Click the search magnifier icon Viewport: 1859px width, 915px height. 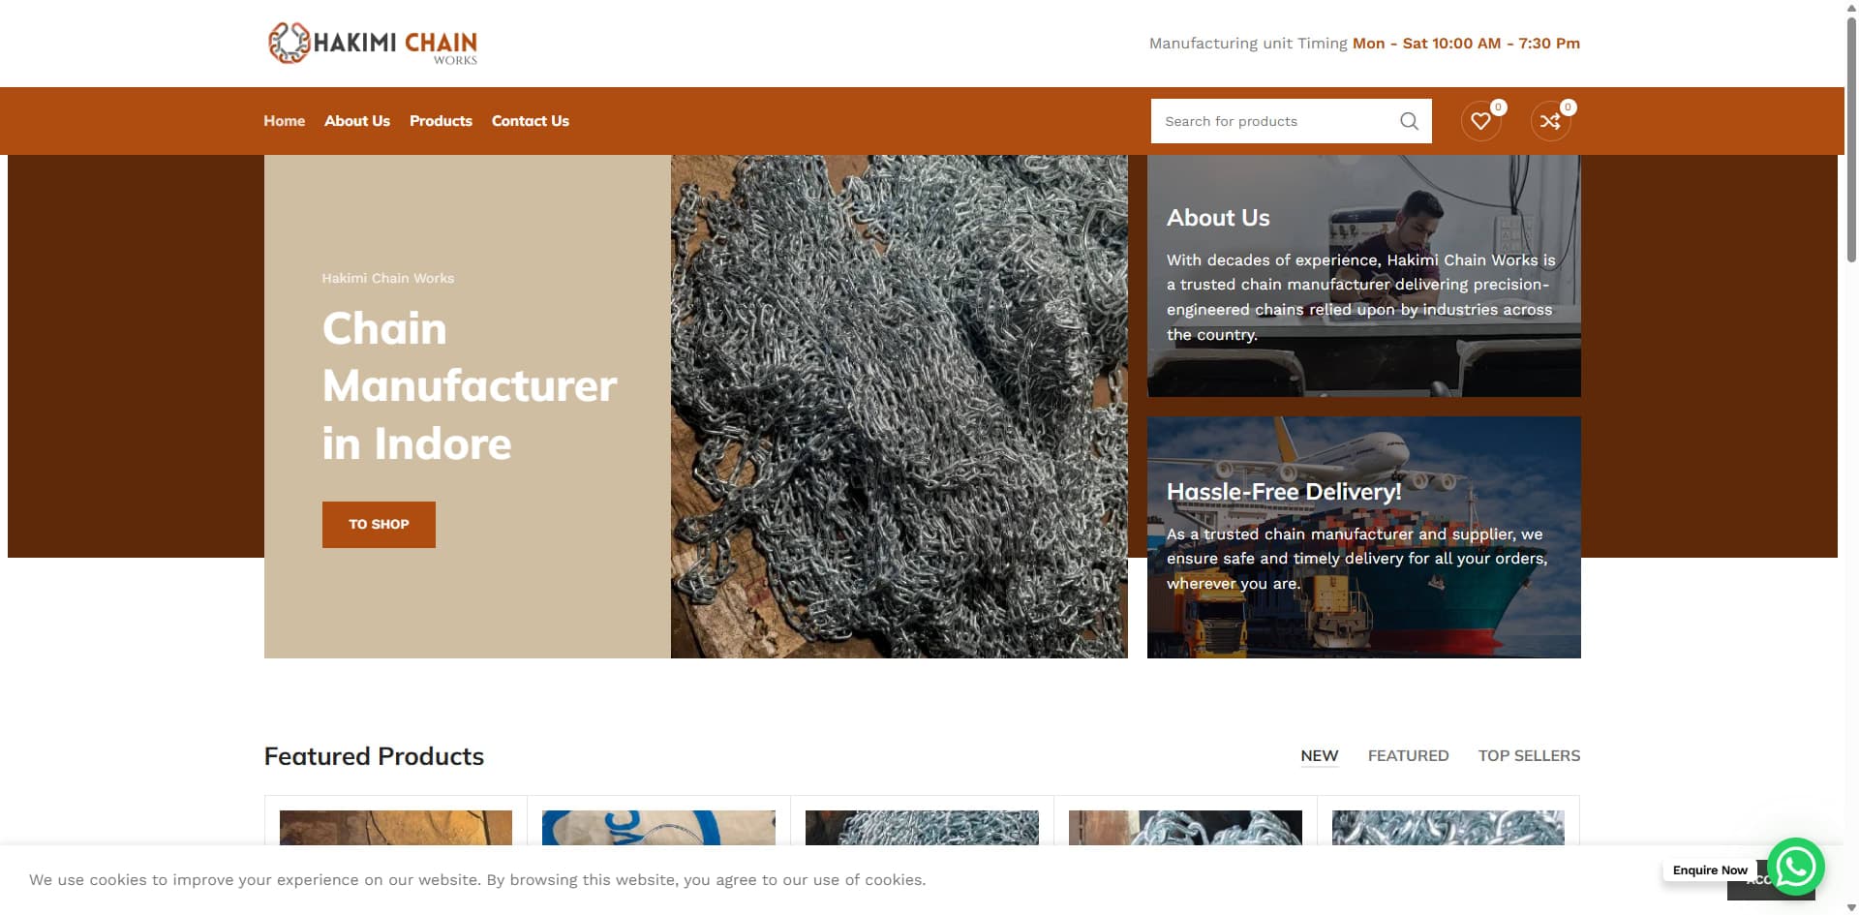[x=1409, y=121]
